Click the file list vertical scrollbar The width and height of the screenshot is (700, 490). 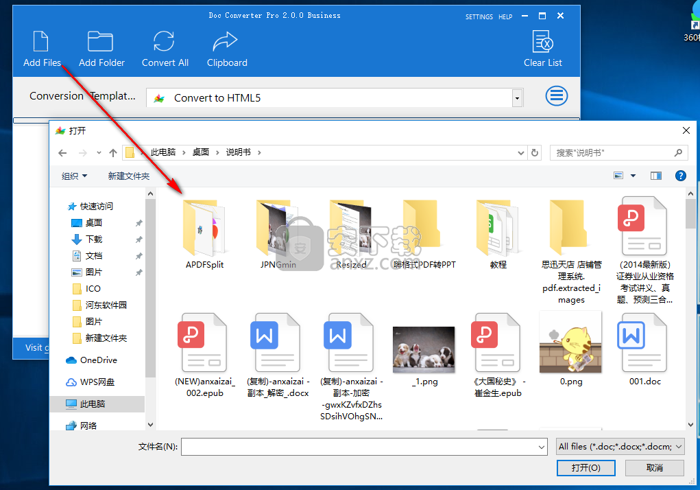pos(690,309)
